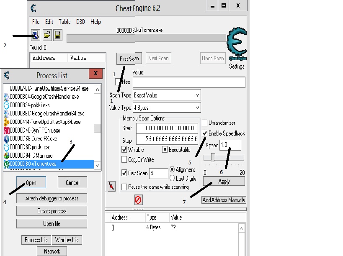The height and width of the screenshot is (256, 343).
Task: Click Cheat Engine icon in title bar
Action: point(33,8)
